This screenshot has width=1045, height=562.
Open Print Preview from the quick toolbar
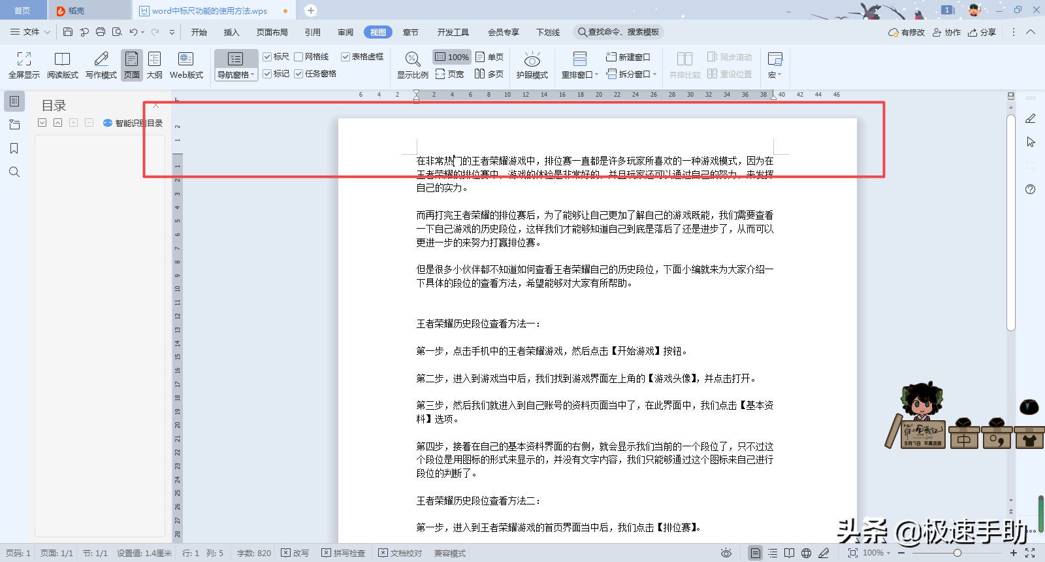pyautogui.click(x=117, y=32)
